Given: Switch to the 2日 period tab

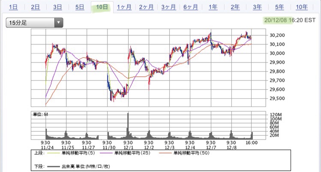Looking at the screenshot, I should [36, 7].
